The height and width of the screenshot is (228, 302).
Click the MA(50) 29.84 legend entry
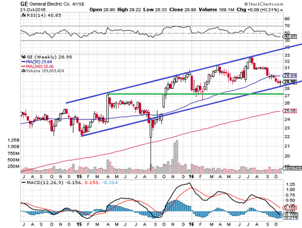tap(39, 62)
